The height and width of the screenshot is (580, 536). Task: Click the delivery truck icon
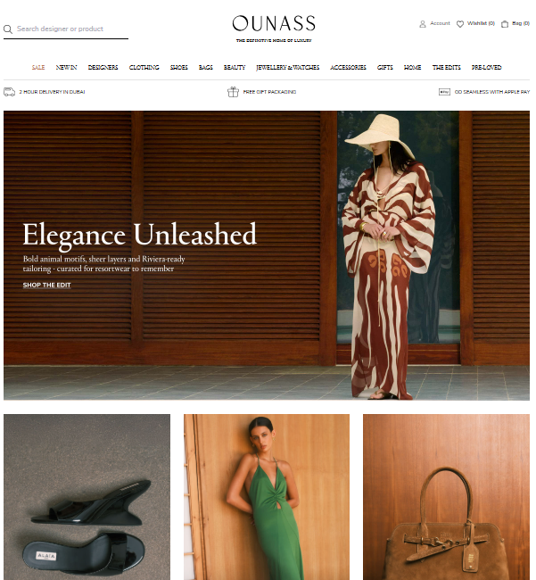9,92
